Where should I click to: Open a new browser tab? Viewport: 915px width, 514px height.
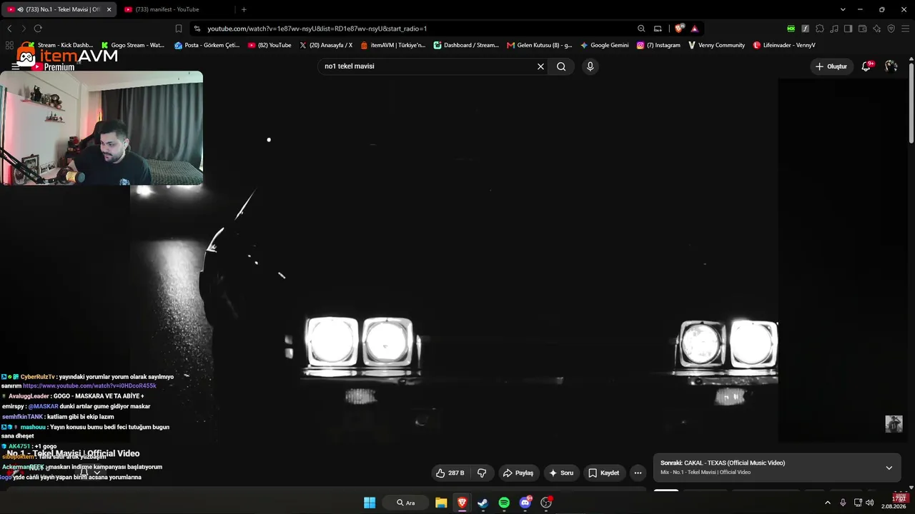(244, 9)
